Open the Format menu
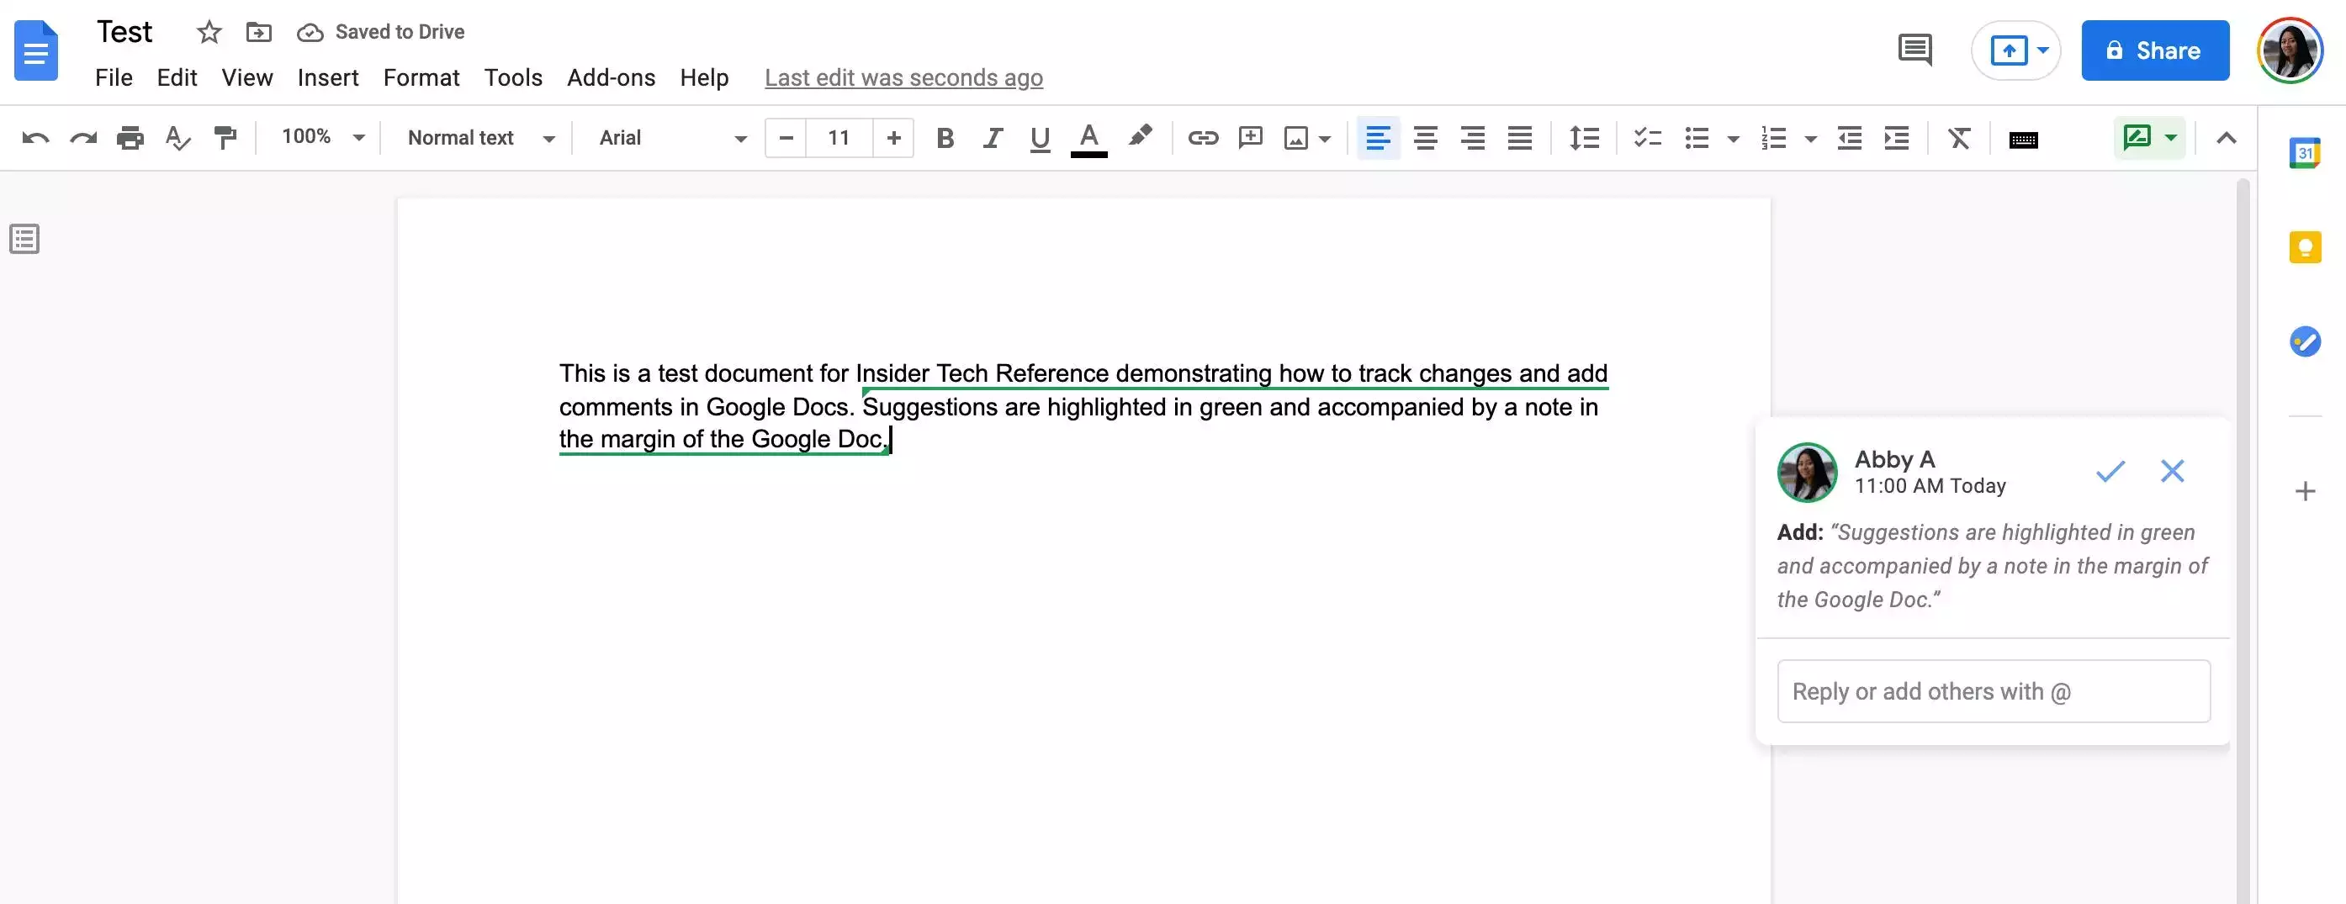This screenshot has width=2346, height=904. pyautogui.click(x=421, y=78)
